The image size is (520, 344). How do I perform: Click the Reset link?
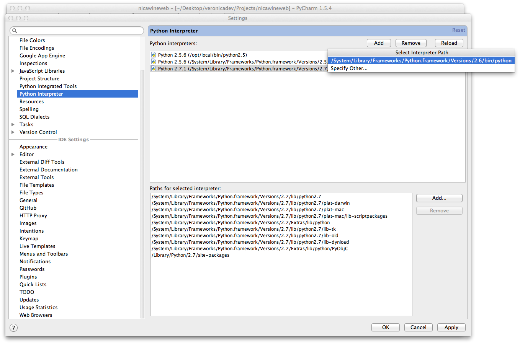458,30
